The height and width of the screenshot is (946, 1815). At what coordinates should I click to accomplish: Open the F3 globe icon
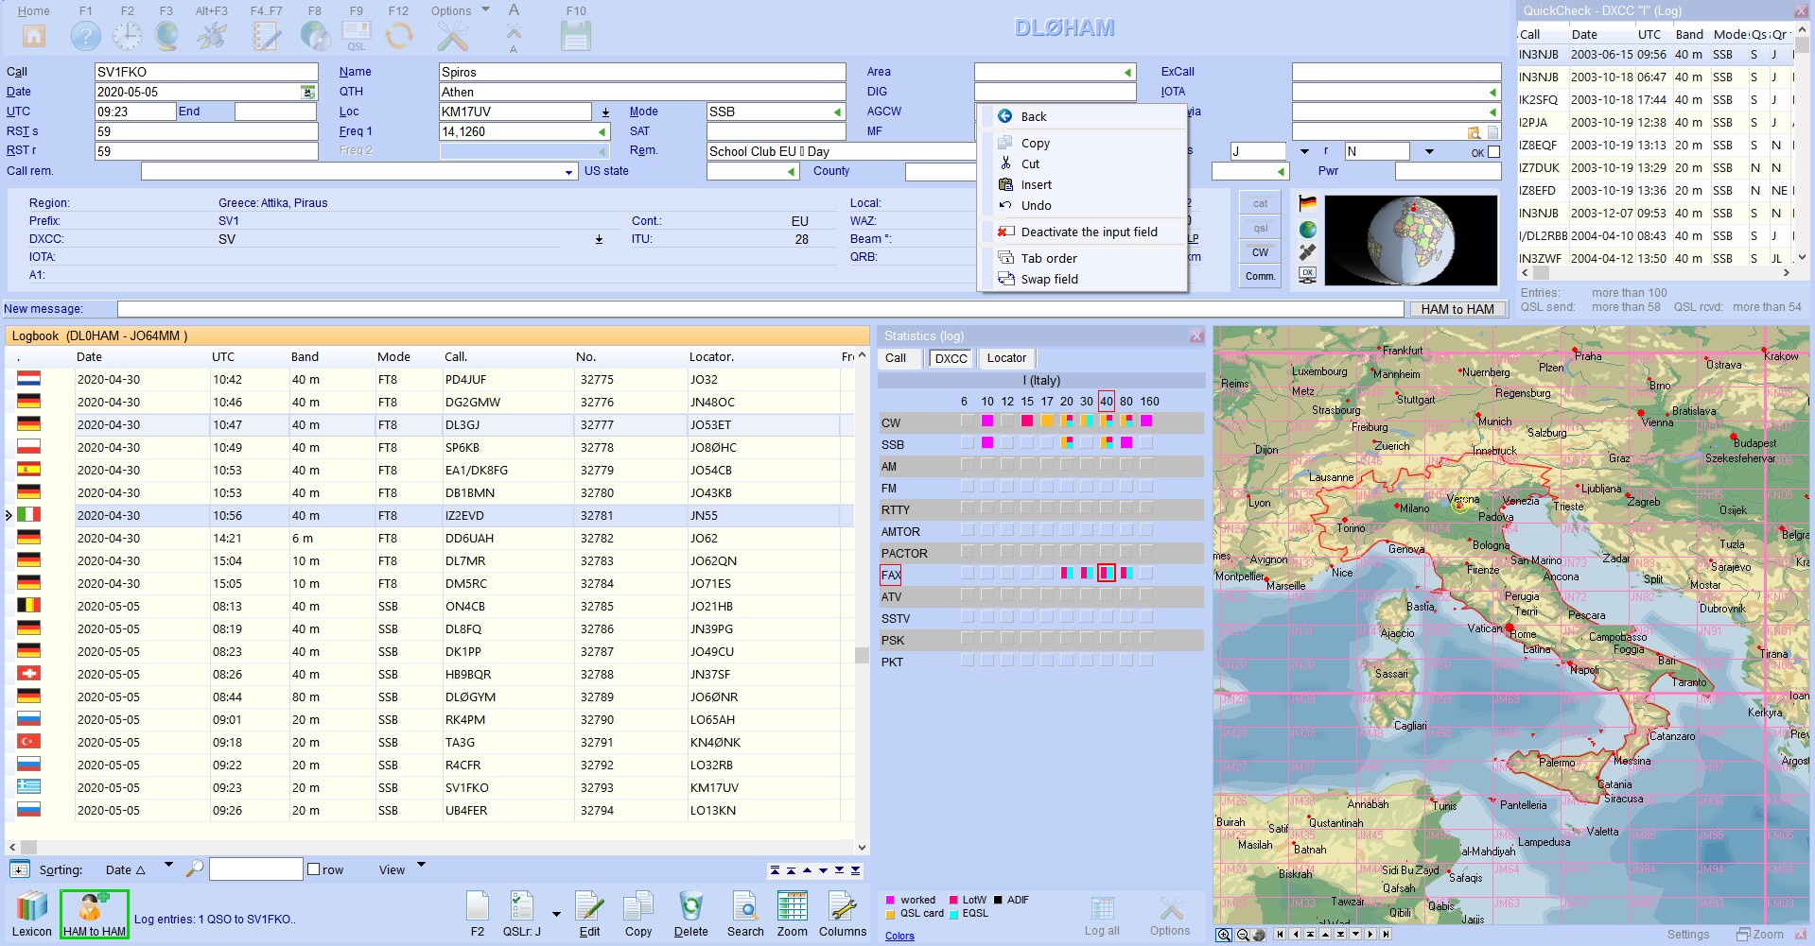pos(166,36)
